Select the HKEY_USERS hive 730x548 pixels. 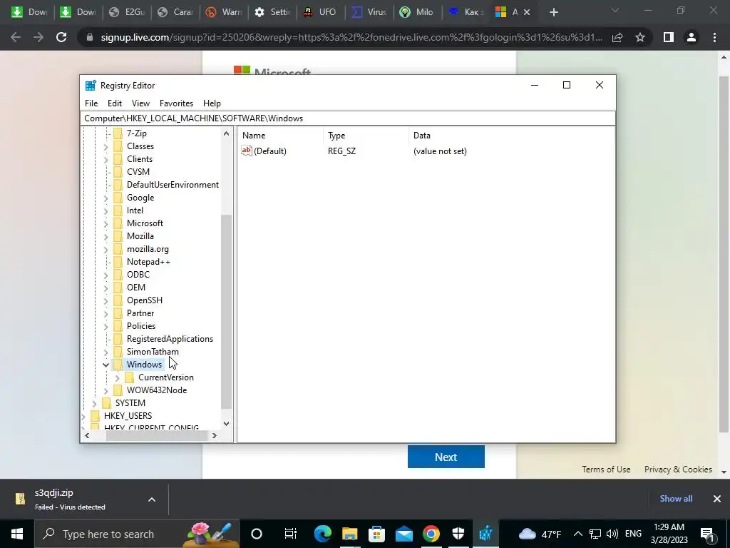pyautogui.click(x=128, y=416)
